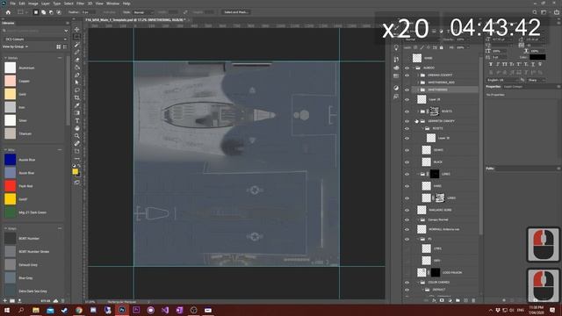Toggle visibility of Layer 28
The height and width of the screenshot is (316, 562).
407,99
